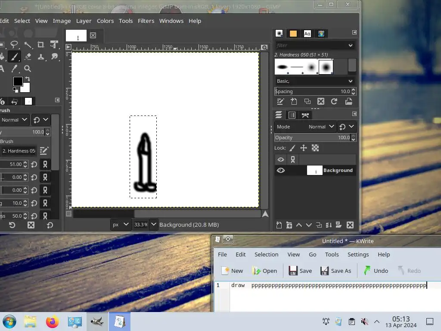Click the black foreground color swatch

pyautogui.click(x=18, y=81)
